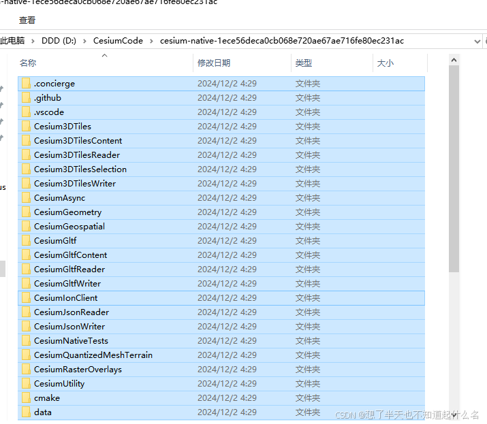Click 文件夹 type in CesiumGltf row
The height and width of the screenshot is (424, 487).
pos(307,240)
